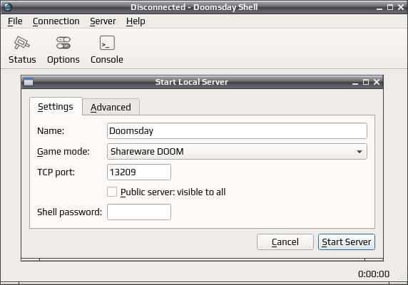Expand the Game mode dropdown
The width and height of the screenshot is (408, 285).
click(x=237, y=152)
